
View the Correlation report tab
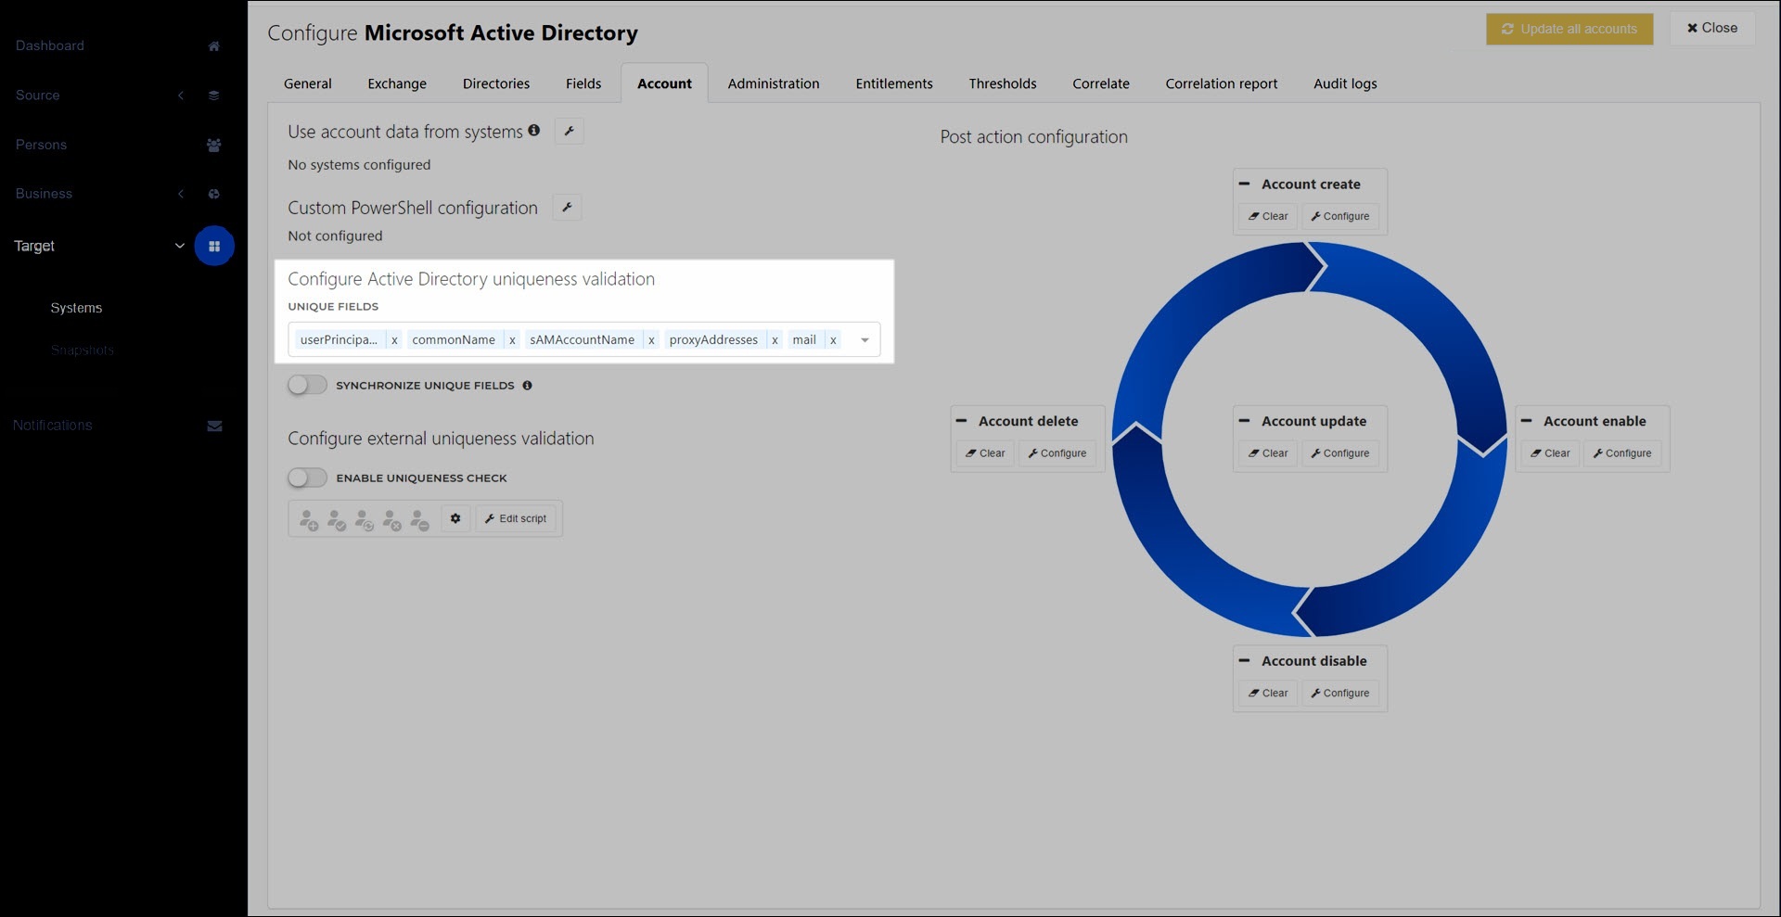pos(1222,83)
